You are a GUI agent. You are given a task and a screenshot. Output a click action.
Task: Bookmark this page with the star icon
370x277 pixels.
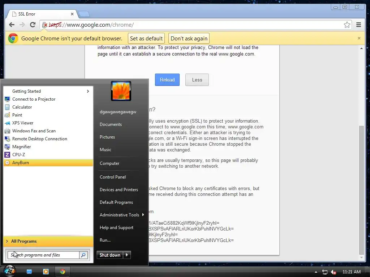[347, 25]
